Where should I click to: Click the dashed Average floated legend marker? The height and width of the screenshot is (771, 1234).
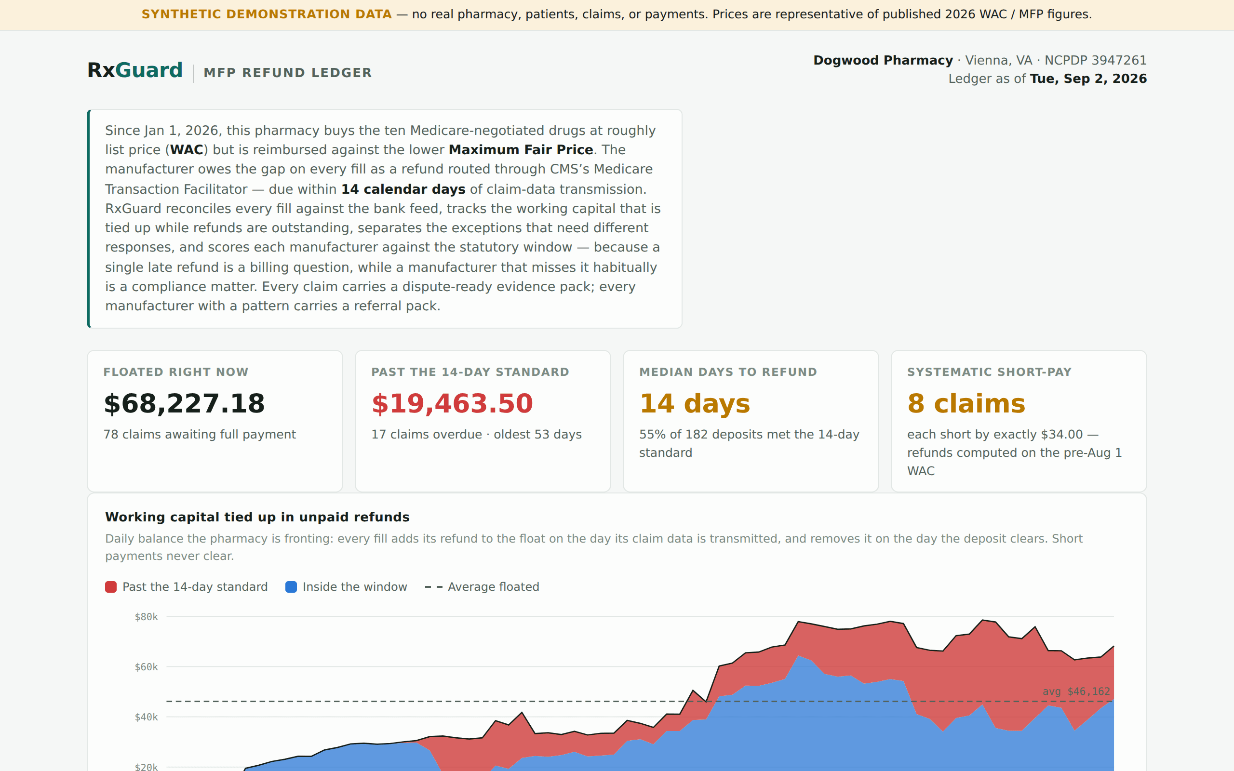pos(433,587)
